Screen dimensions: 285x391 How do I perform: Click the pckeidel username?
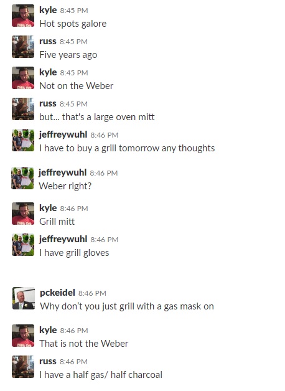pyautogui.click(x=57, y=293)
